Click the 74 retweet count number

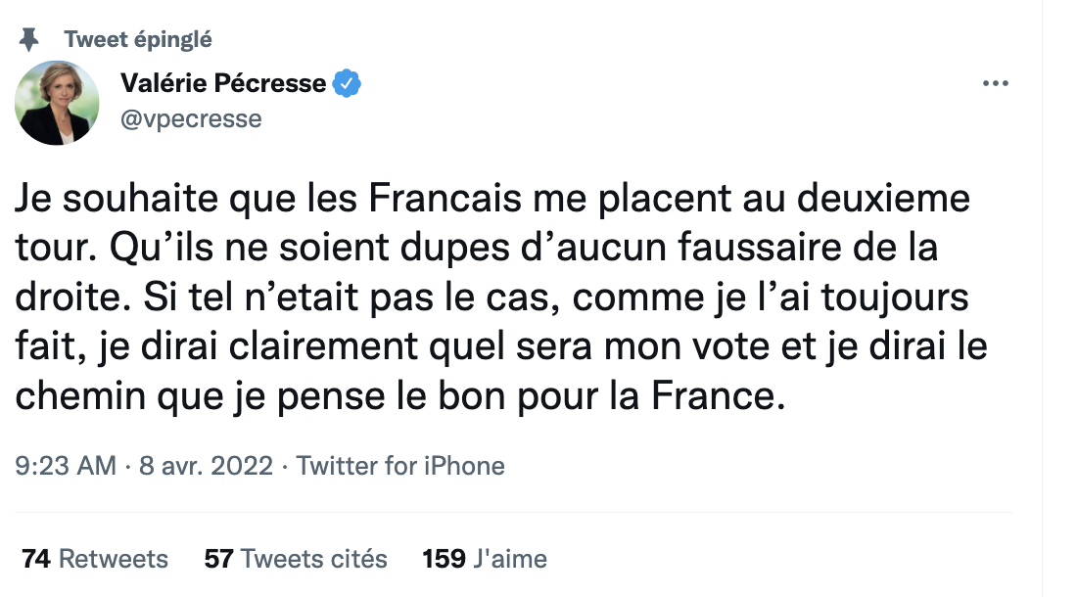(x=36, y=559)
